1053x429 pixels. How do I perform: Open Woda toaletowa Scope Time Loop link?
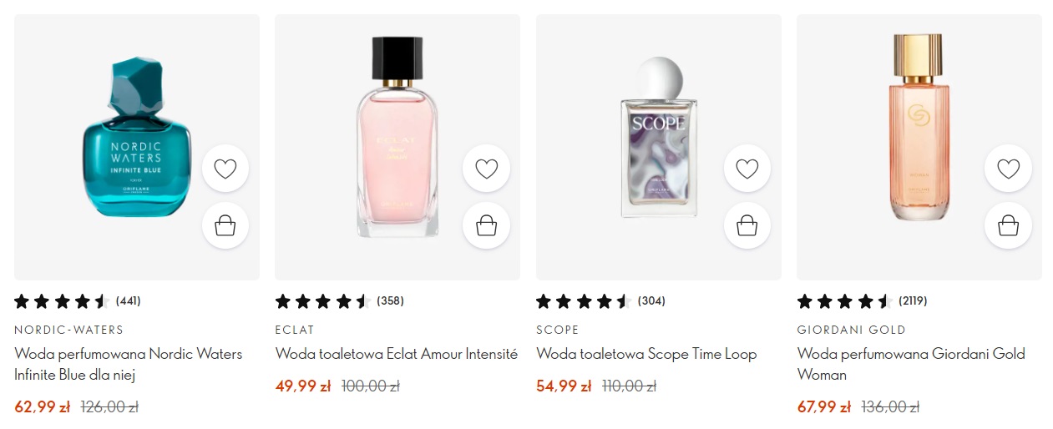pos(646,354)
